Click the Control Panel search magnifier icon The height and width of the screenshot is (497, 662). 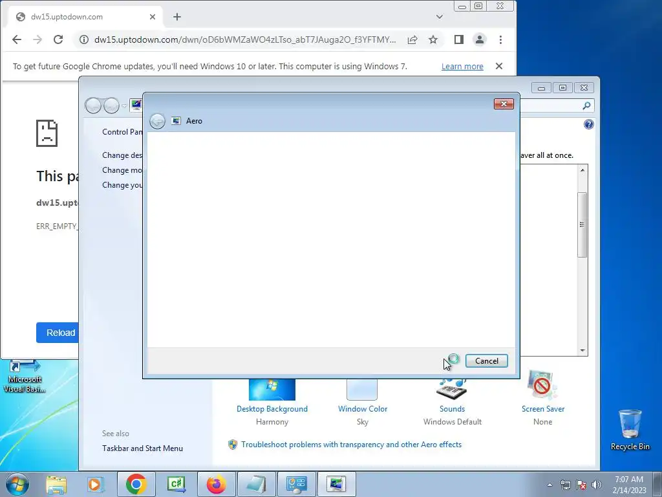pos(586,105)
